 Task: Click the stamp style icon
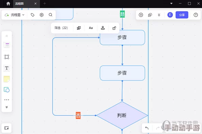click(x=103, y=28)
